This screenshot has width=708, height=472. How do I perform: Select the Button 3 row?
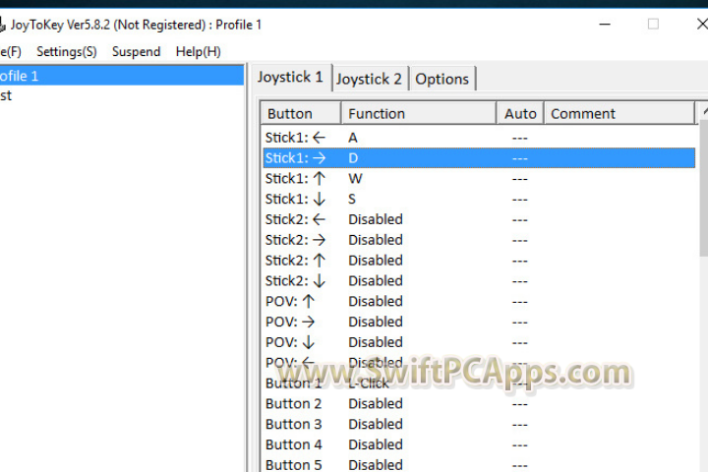coord(479,424)
